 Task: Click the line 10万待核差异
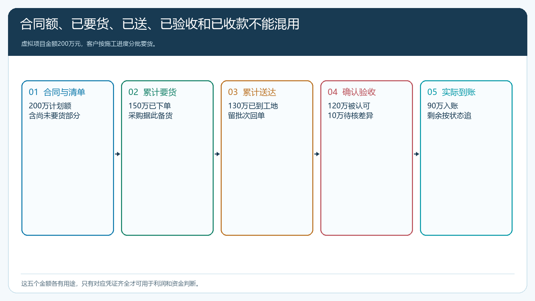tap(350, 116)
